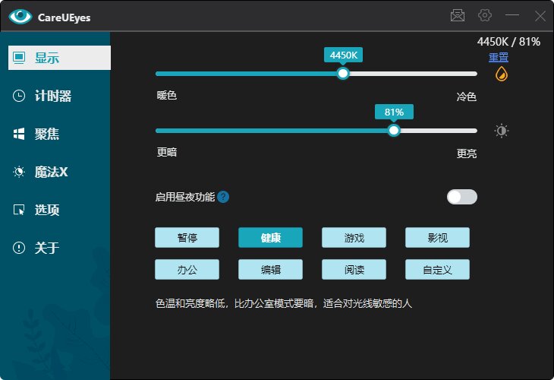Open the mail feedback icon
The height and width of the screenshot is (380, 554).
pos(458,15)
